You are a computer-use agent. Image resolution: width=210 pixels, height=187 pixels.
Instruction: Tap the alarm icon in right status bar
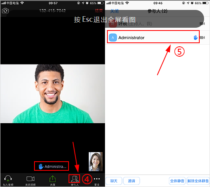click(192, 3)
